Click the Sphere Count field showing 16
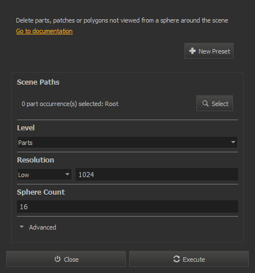This screenshot has width=255, height=273. 128,206
